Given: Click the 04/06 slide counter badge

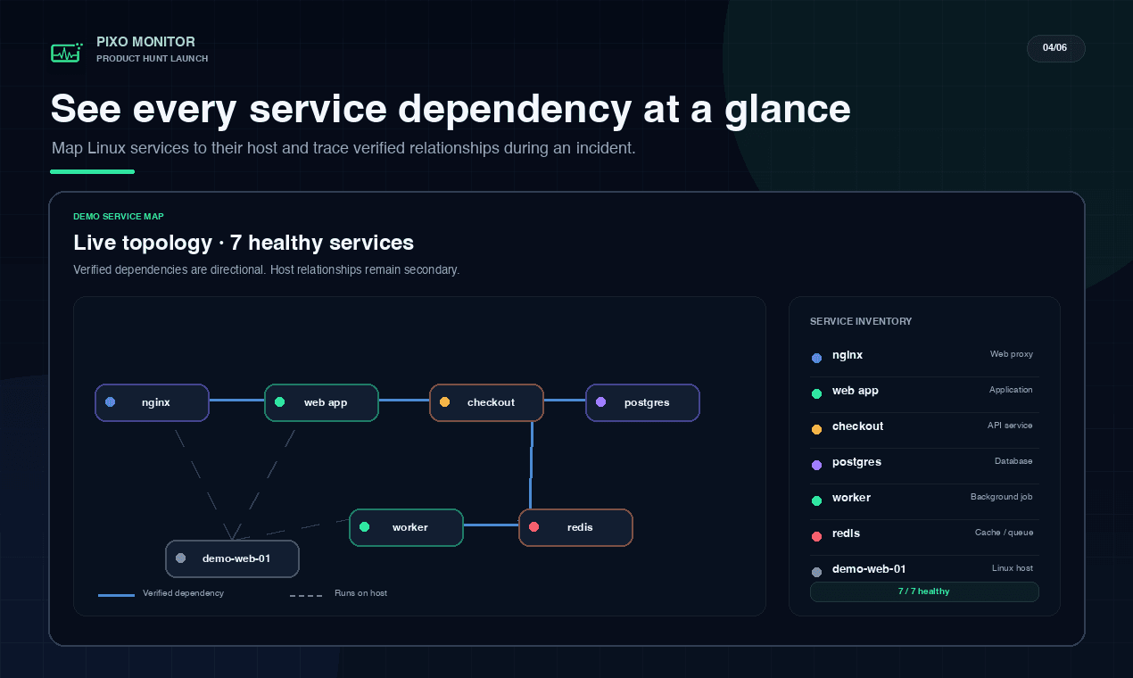Looking at the screenshot, I should (x=1055, y=48).
